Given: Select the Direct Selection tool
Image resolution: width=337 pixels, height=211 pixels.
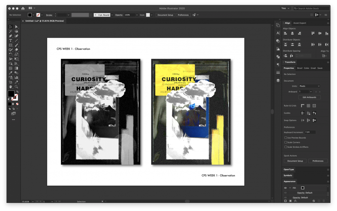Looking at the screenshot, I should click(16, 27).
